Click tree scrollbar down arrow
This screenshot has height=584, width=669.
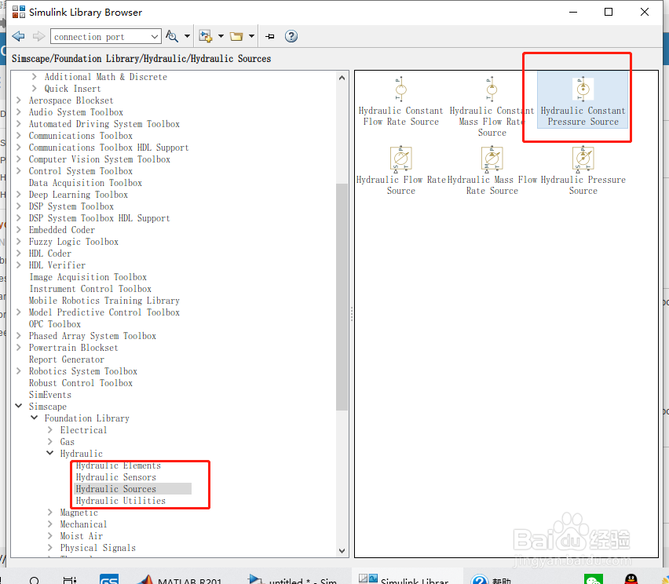pos(342,551)
